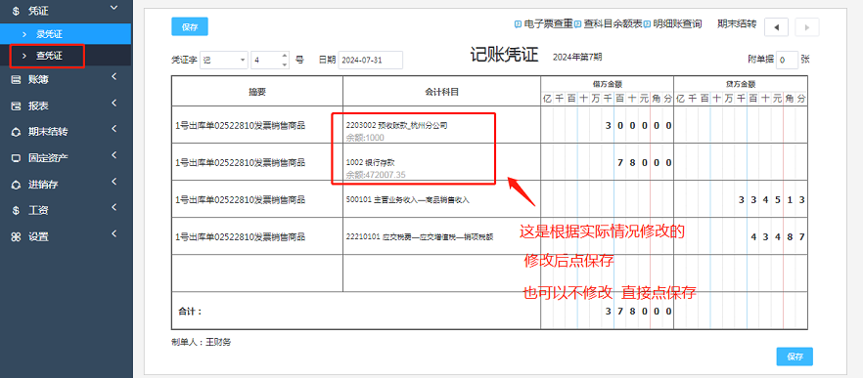Expand the 报表 menu chevron

point(114,104)
